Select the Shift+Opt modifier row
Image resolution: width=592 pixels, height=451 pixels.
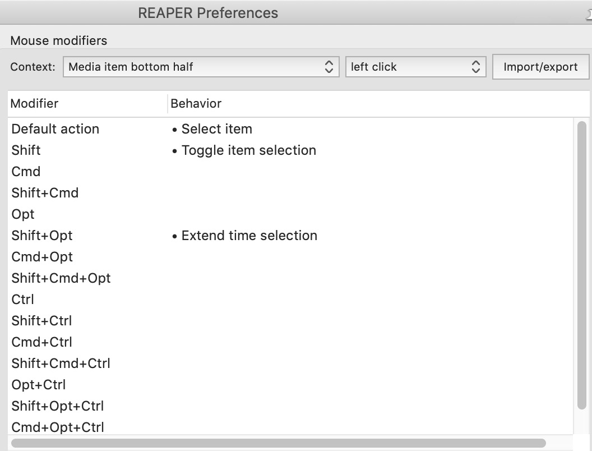pos(290,236)
